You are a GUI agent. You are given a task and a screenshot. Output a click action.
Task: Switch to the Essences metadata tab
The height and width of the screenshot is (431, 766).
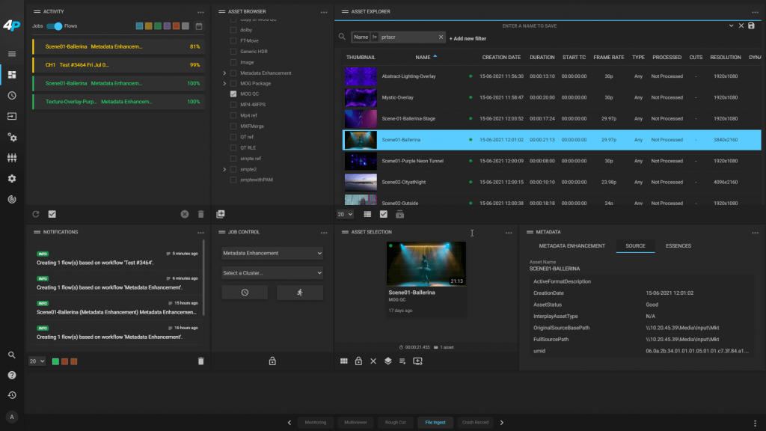678,246
